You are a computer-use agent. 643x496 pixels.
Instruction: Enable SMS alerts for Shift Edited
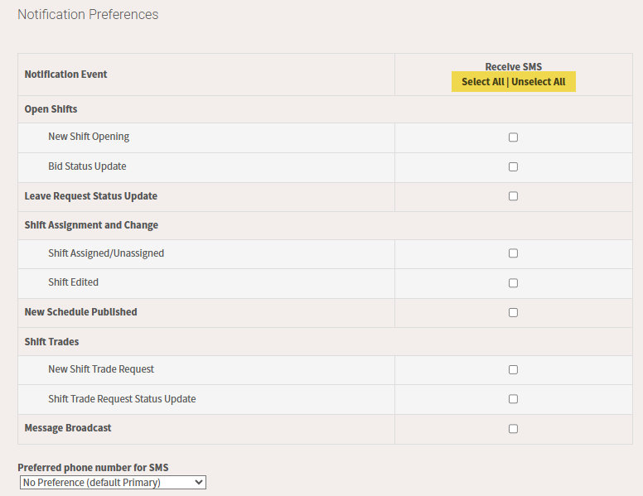[x=513, y=283]
